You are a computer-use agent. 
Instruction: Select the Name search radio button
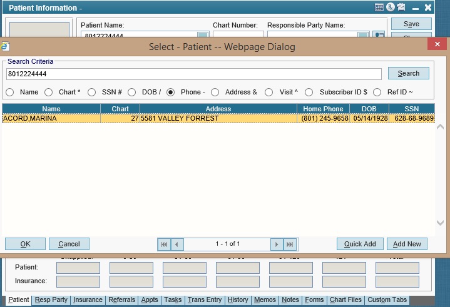click(10, 92)
